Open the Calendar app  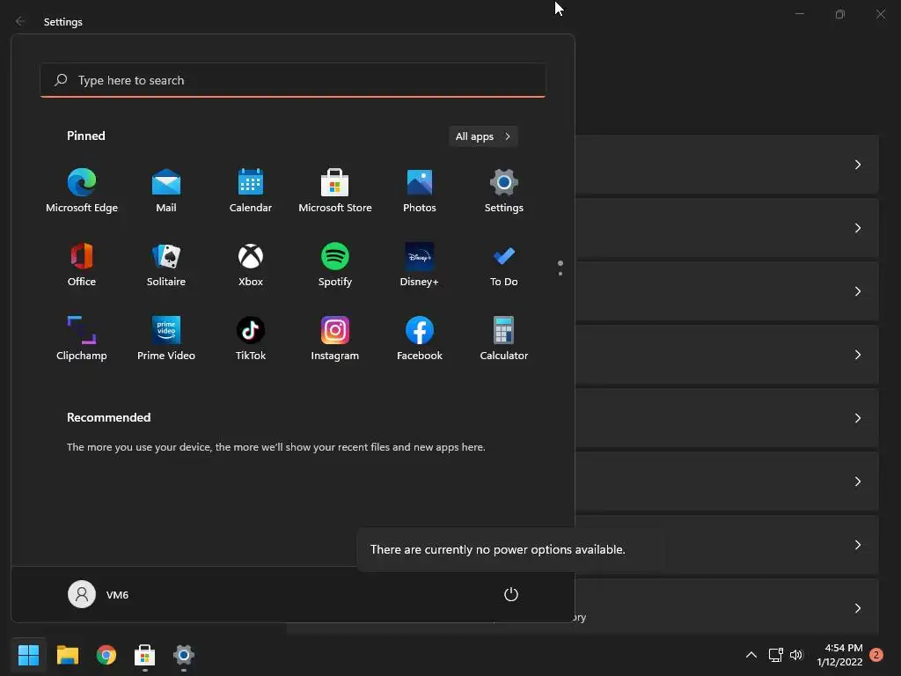click(251, 191)
